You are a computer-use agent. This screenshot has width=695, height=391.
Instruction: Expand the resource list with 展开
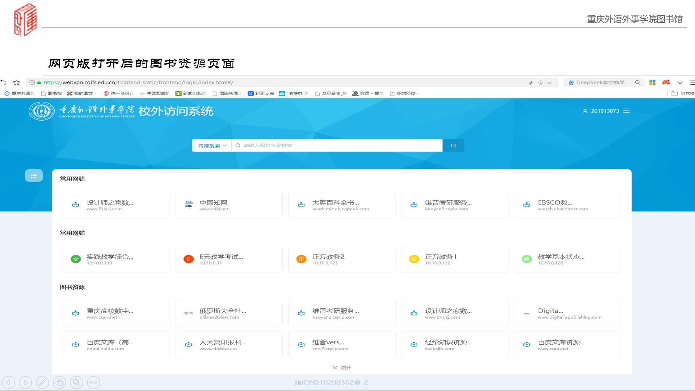pyautogui.click(x=342, y=367)
